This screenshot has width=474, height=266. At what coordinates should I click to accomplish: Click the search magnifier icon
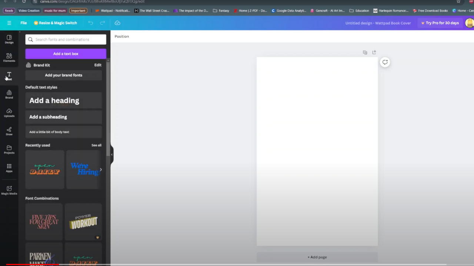(x=30, y=40)
